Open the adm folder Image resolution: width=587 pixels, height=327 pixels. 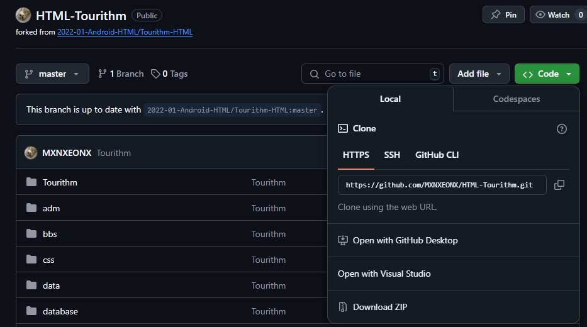pos(52,208)
